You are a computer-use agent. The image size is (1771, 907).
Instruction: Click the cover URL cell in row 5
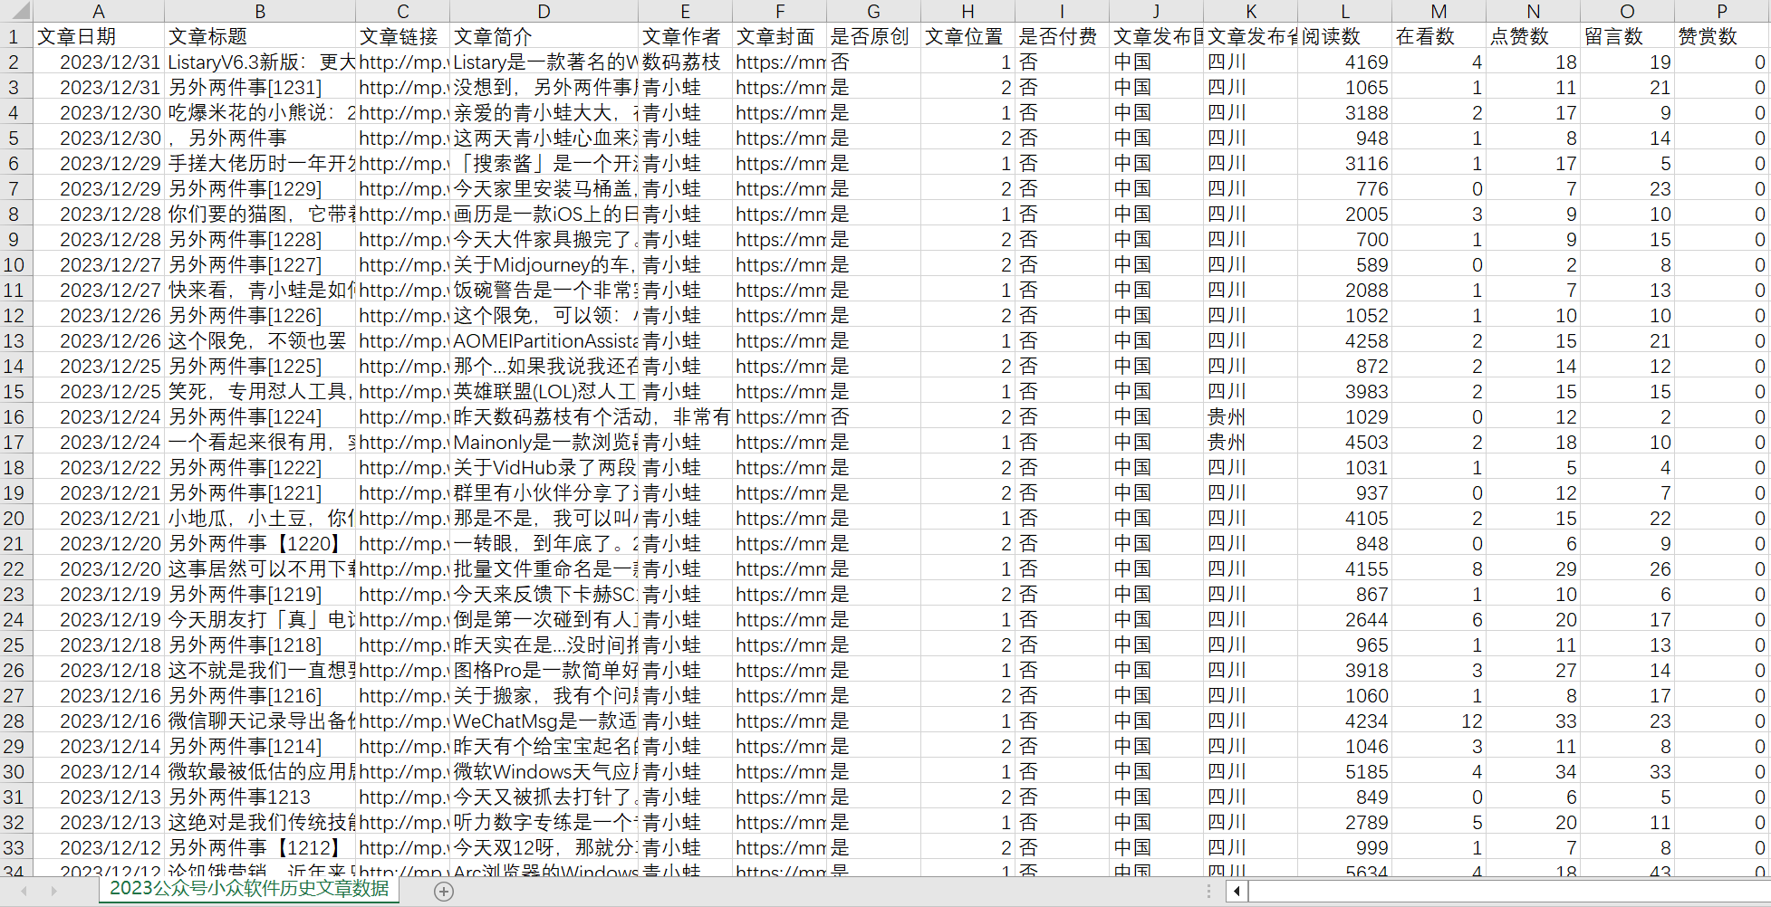(x=779, y=138)
